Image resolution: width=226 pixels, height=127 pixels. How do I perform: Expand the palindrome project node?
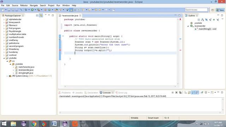4,43
